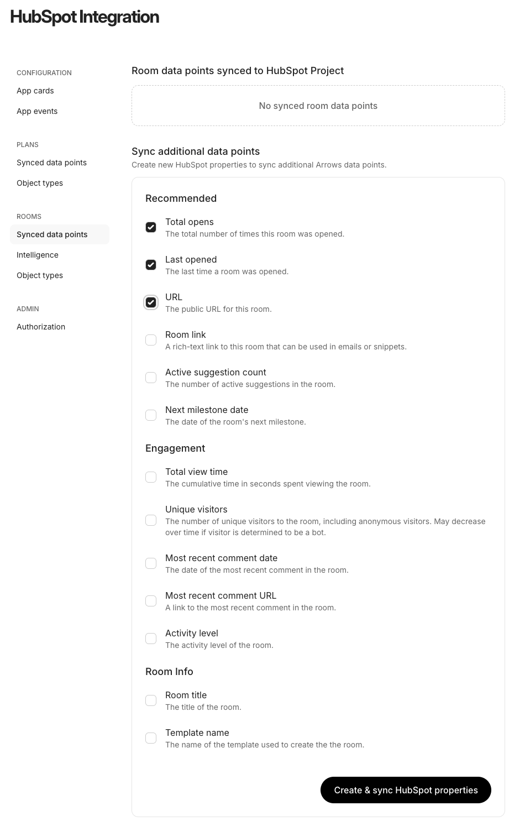Select the Unique visitors checkbox

151,520
